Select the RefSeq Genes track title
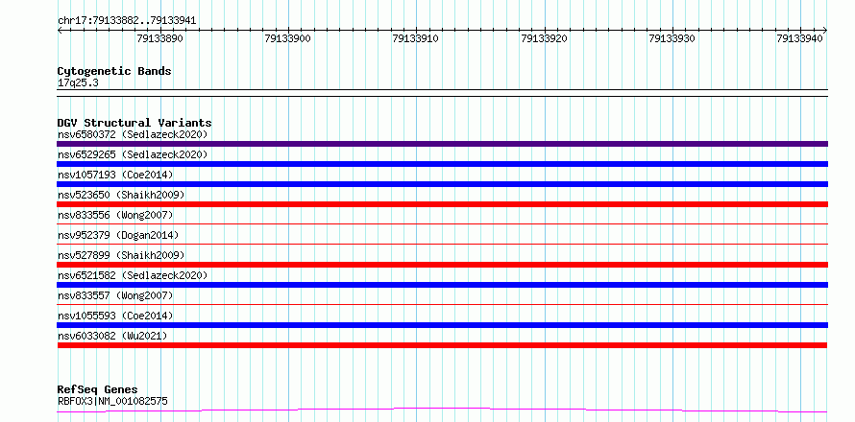855x422 pixels. pos(97,390)
